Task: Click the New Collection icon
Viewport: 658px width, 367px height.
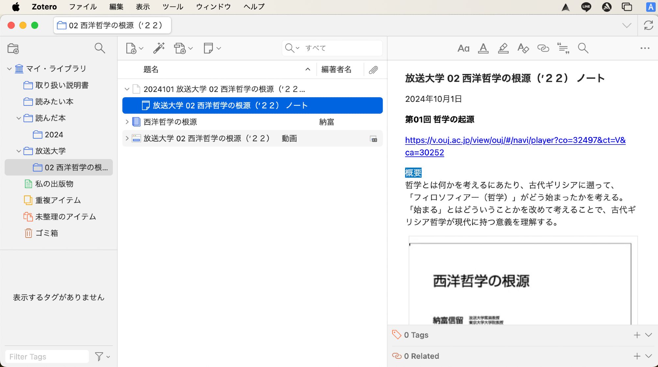Action: 13,48
